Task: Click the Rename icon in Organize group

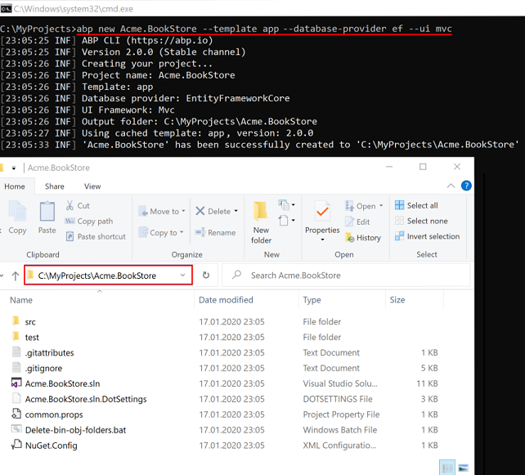Action: click(200, 233)
